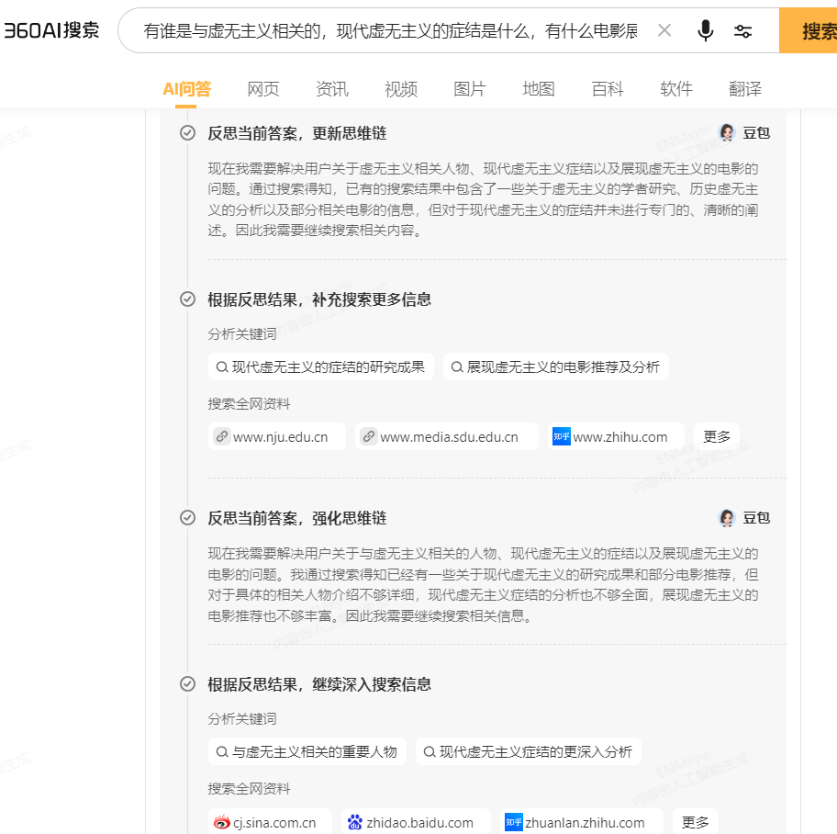Open search preferences via the sliders icon
Image resolution: width=837 pixels, height=834 pixels.
pos(743,30)
